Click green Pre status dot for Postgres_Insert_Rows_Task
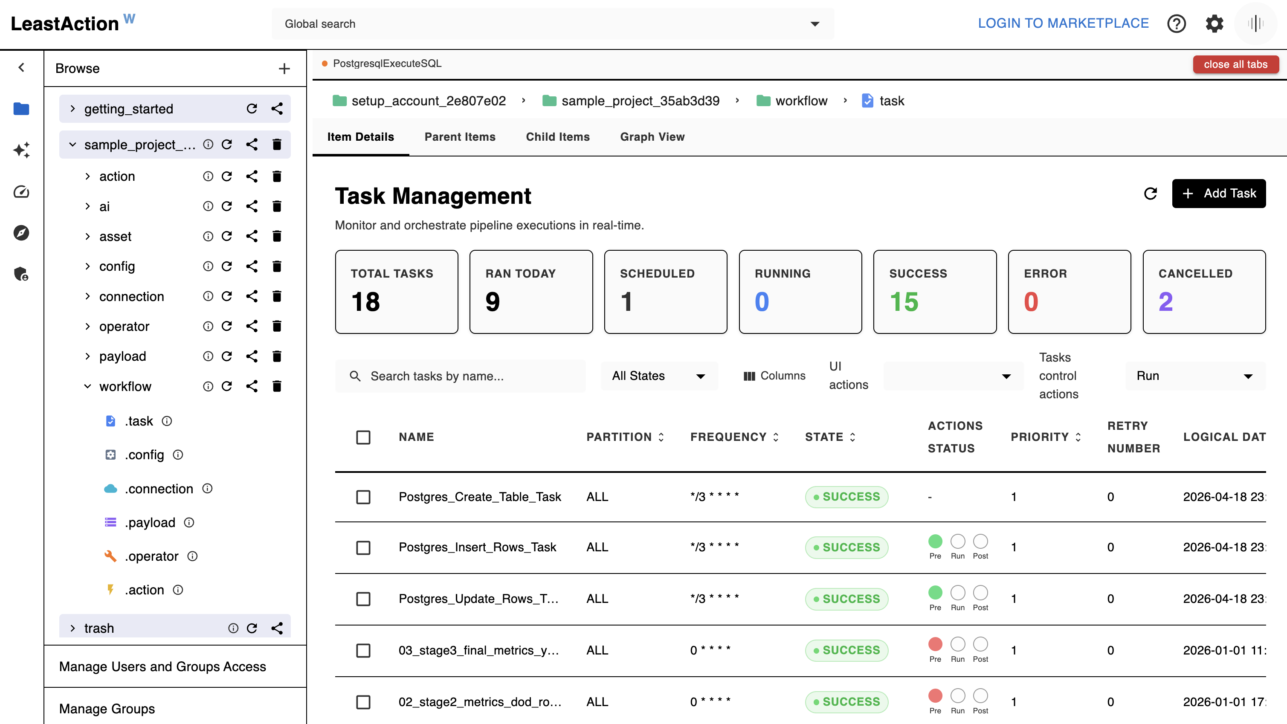1287x724 pixels. [x=935, y=541]
